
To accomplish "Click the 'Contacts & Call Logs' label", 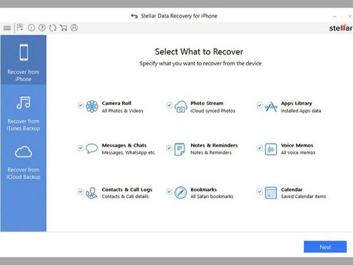I will point(127,190).
